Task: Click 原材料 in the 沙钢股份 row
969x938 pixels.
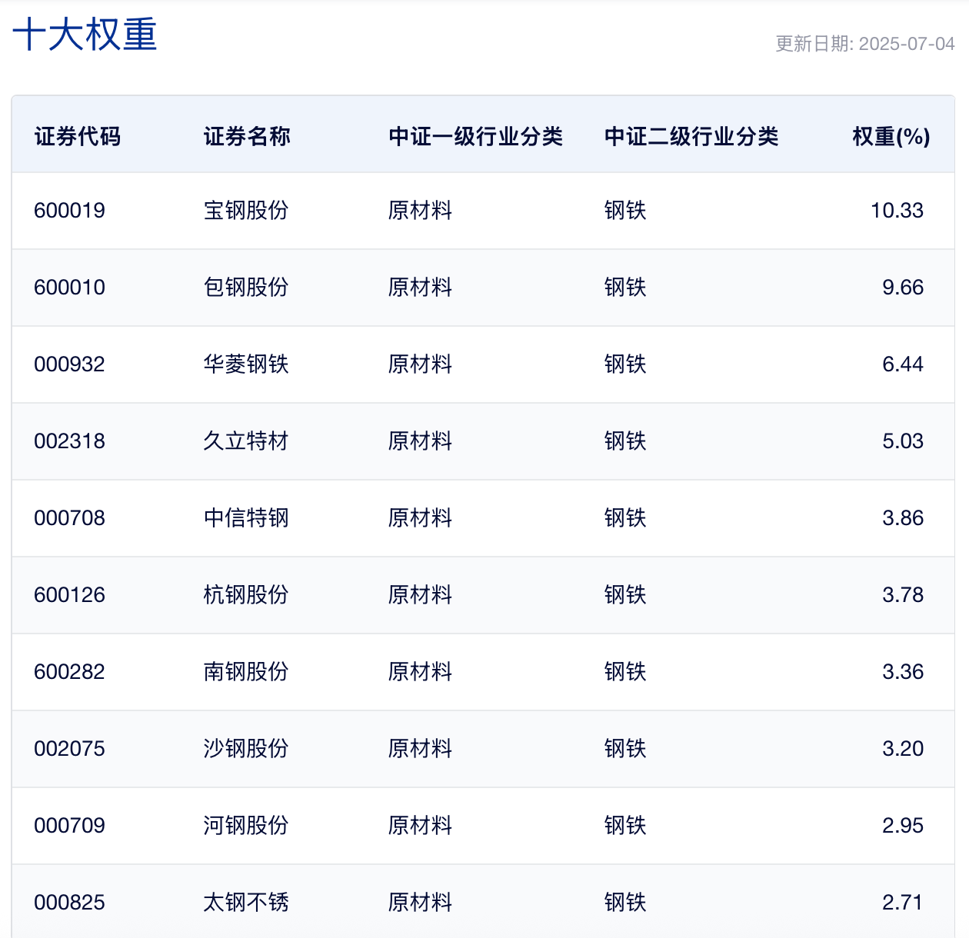Action: point(420,749)
